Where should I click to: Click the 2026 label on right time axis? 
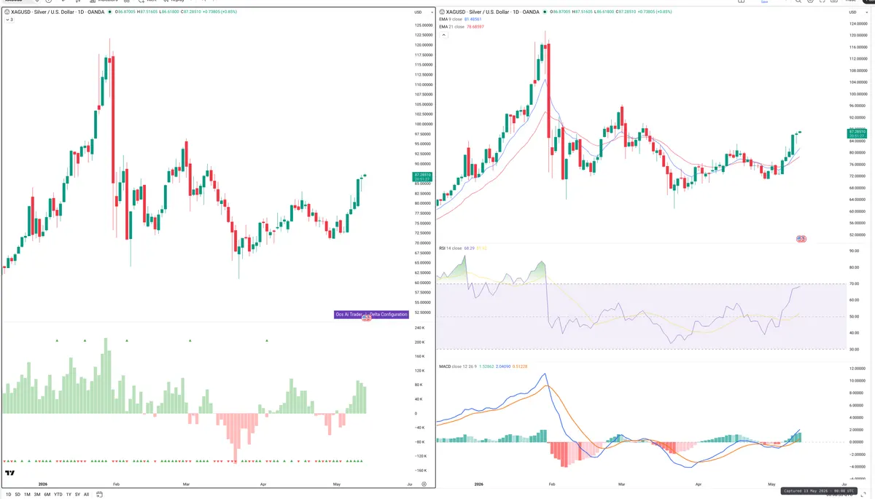pyautogui.click(x=479, y=484)
